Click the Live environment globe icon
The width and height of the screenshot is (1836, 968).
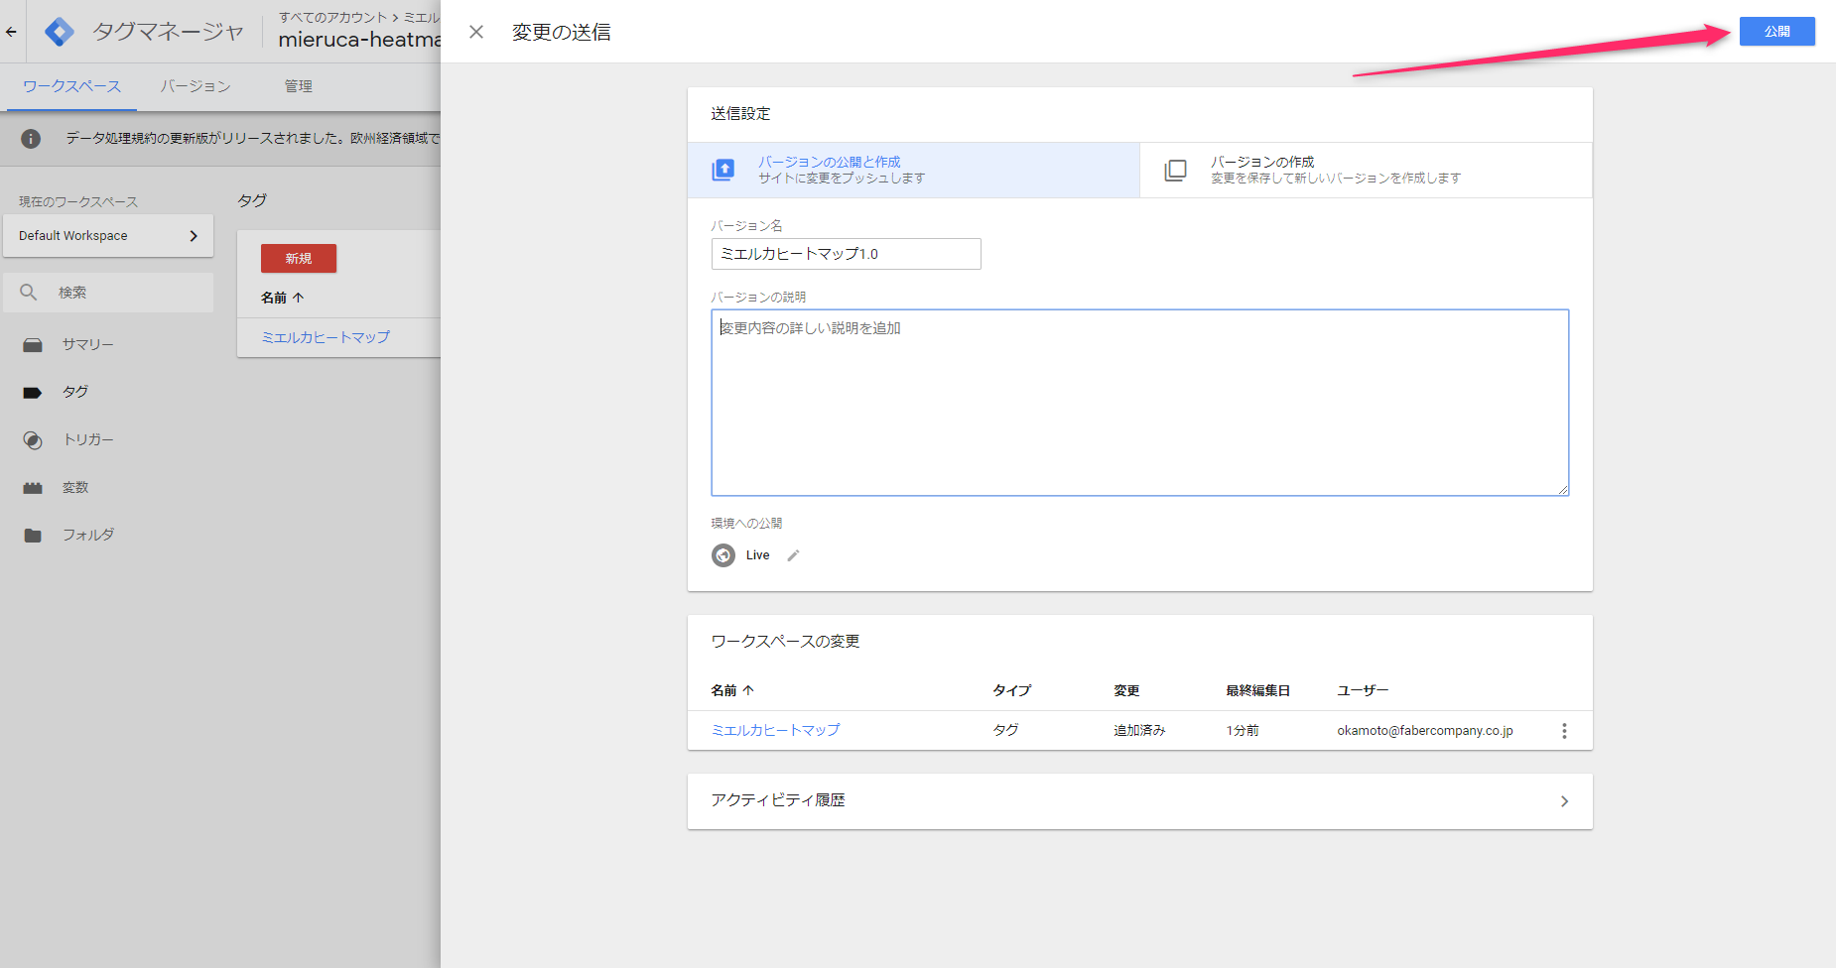[x=723, y=555]
